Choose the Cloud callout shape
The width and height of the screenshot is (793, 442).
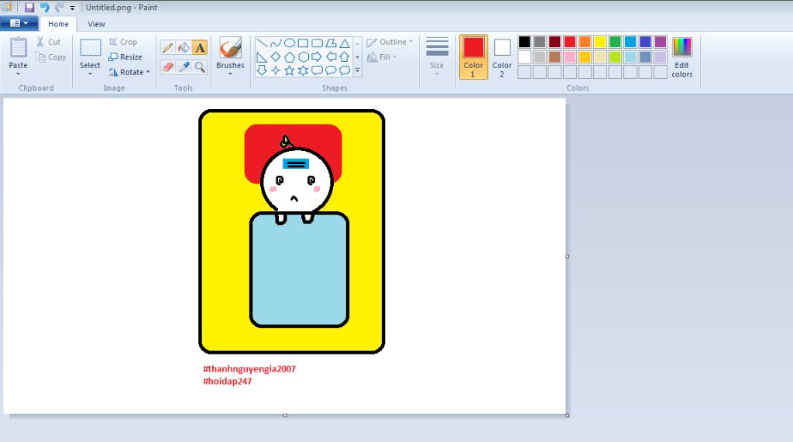point(345,70)
